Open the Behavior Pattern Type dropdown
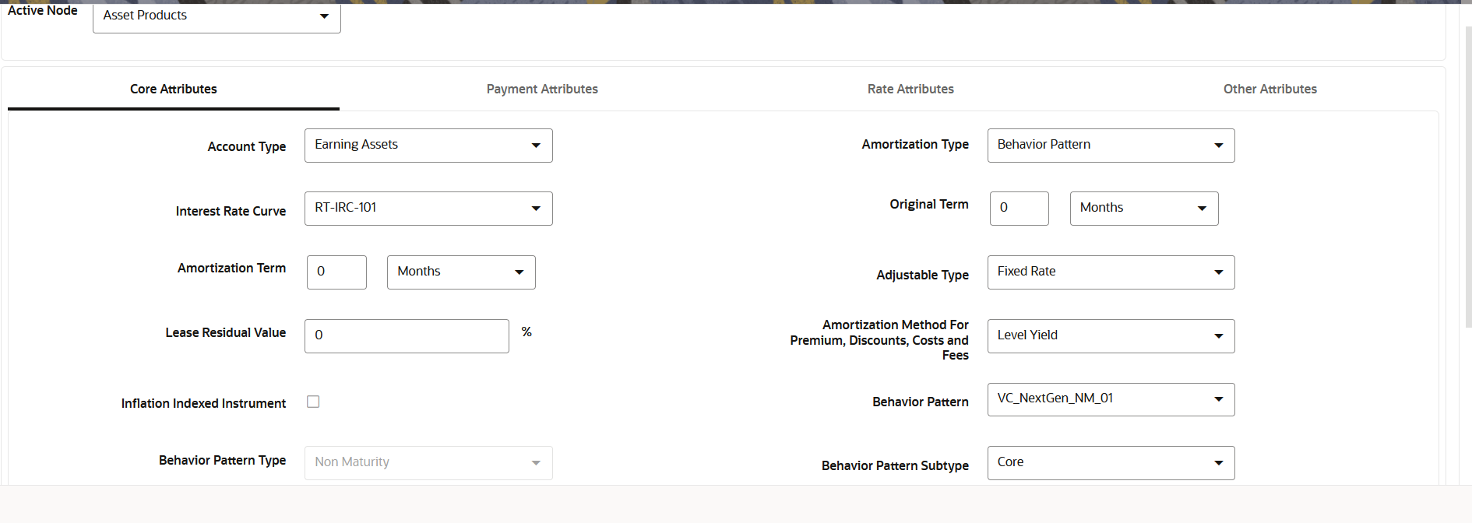1472x523 pixels. (x=428, y=463)
